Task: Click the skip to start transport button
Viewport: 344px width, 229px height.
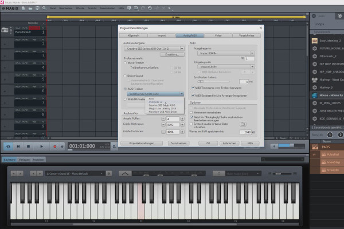Action: pos(18,147)
